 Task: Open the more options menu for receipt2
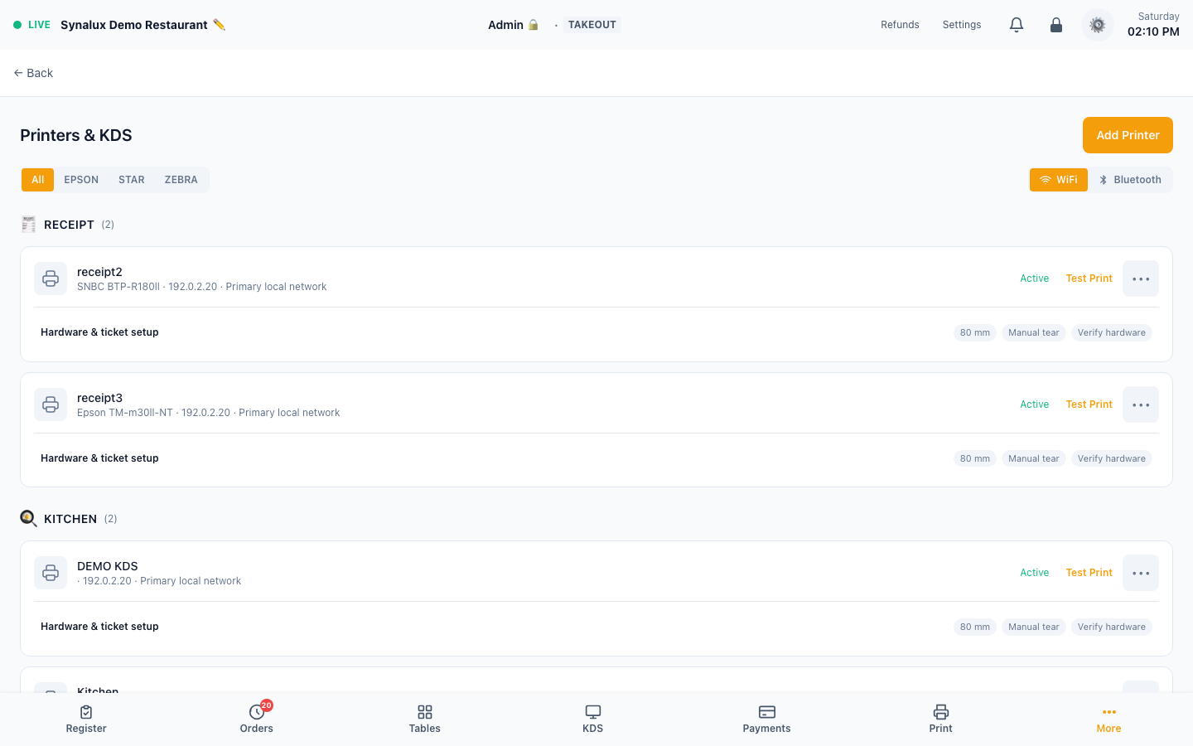[x=1141, y=279]
